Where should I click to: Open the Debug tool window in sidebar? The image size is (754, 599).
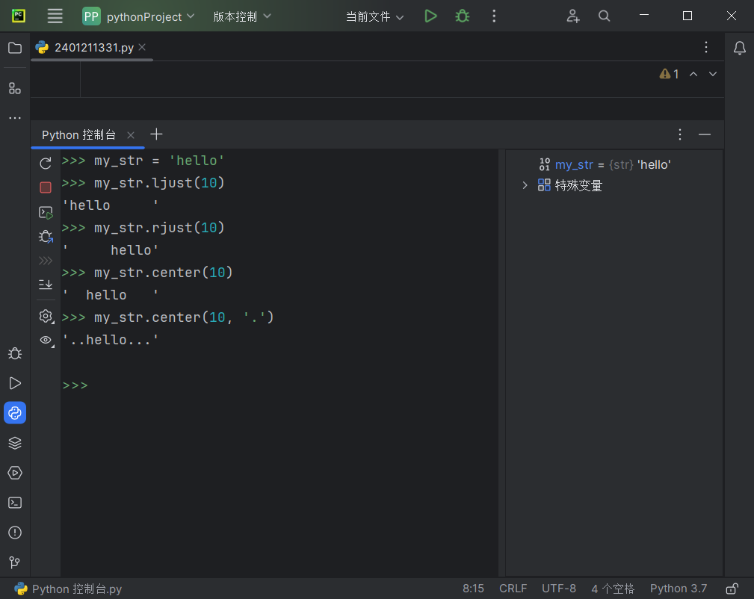click(x=15, y=353)
